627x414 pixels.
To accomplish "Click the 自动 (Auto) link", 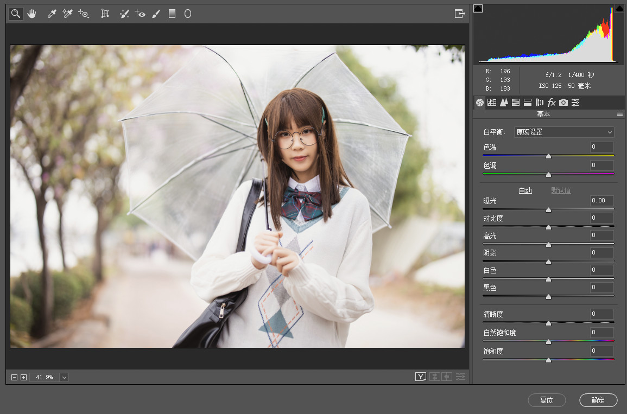I will click(525, 190).
